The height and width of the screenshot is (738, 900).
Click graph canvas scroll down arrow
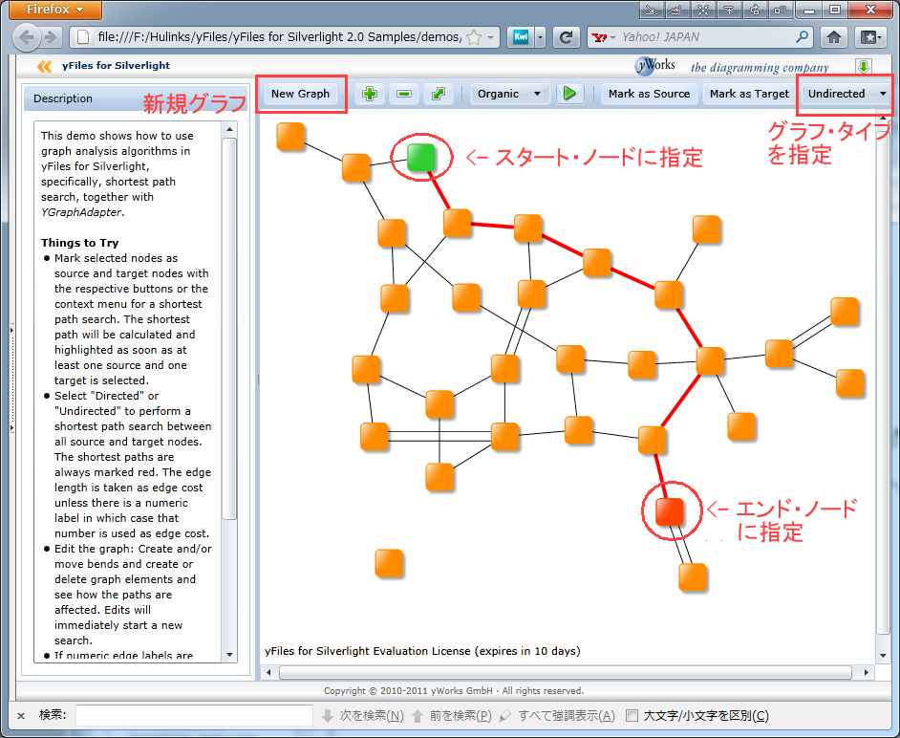coord(884,656)
